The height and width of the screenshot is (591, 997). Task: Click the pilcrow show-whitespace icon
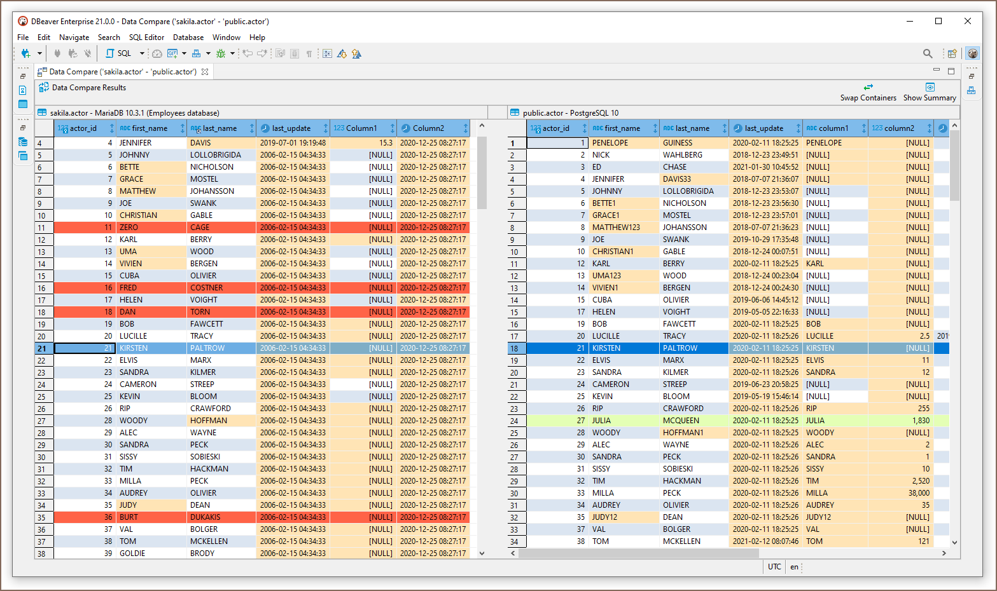pyautogui.click(x=309, y=53)
